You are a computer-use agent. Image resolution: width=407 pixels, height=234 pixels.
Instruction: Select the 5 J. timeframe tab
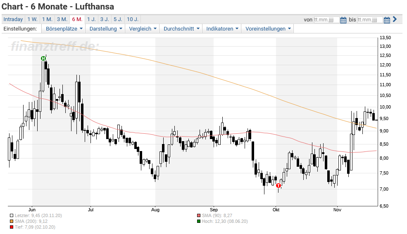118,19
